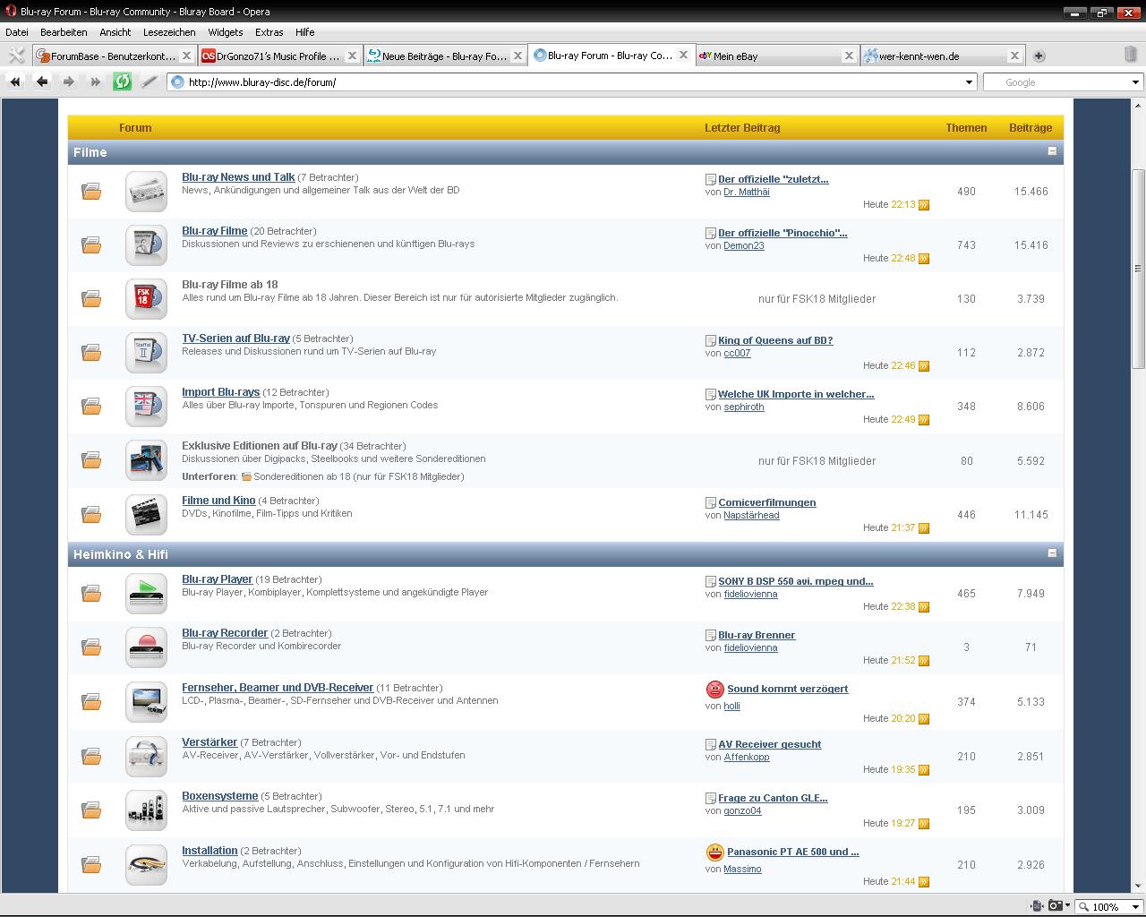The height and width of the screenshot is (917, 1146).
Task: Click the panels toggle icon left of tabs
Action: (x=16, y=56)
